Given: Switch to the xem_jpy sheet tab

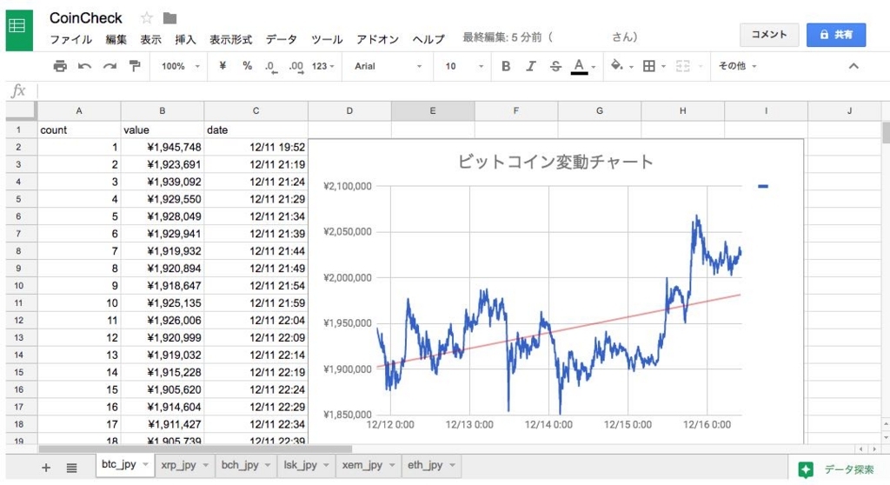Looking at the screenshot, I should pos(362,465).
